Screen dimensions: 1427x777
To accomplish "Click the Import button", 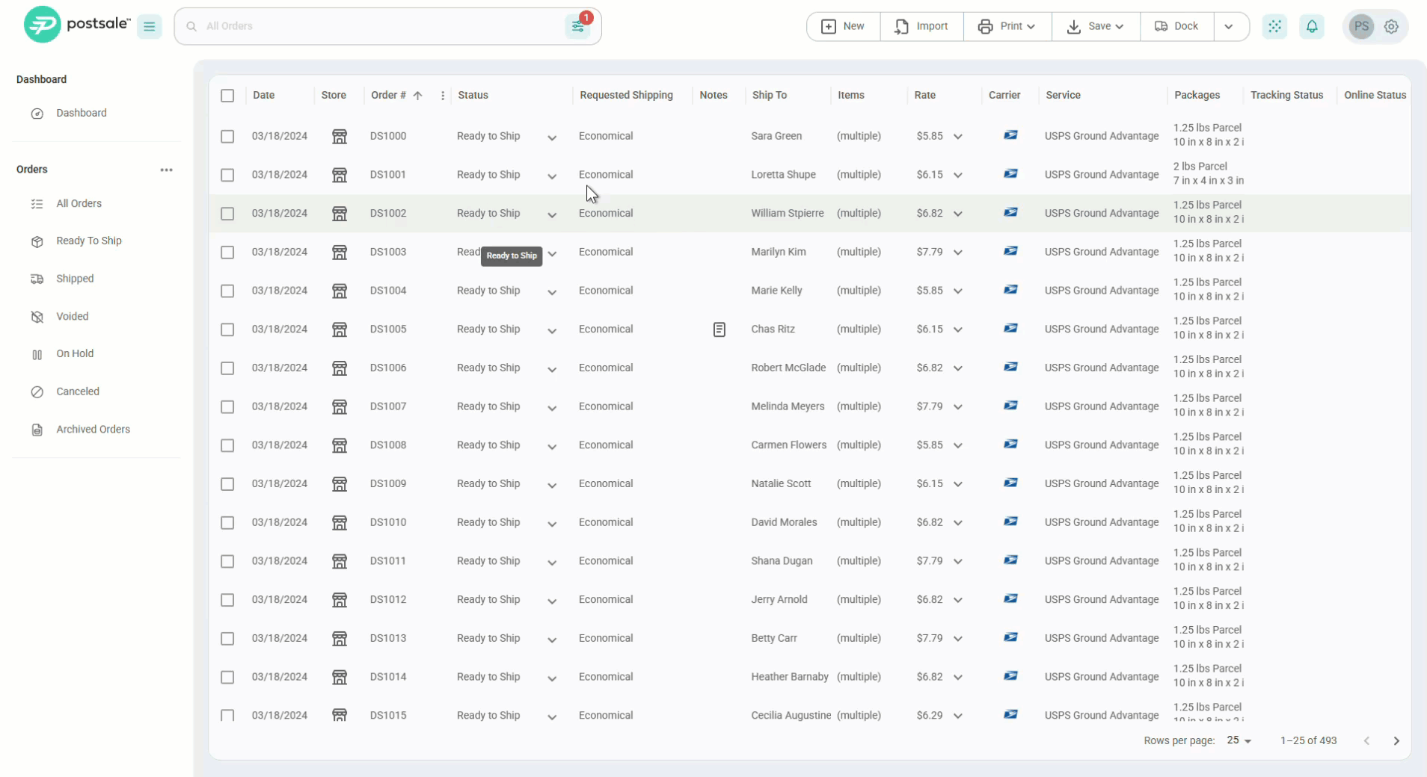I will (x=921, y=26).
